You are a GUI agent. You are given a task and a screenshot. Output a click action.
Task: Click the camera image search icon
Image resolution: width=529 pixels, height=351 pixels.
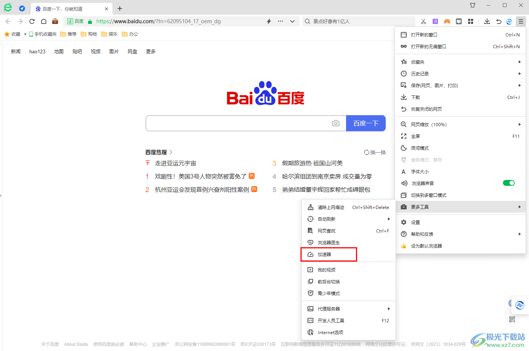tap(336, 123)
